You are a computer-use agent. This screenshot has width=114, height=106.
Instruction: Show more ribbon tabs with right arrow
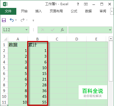[112, 11]
